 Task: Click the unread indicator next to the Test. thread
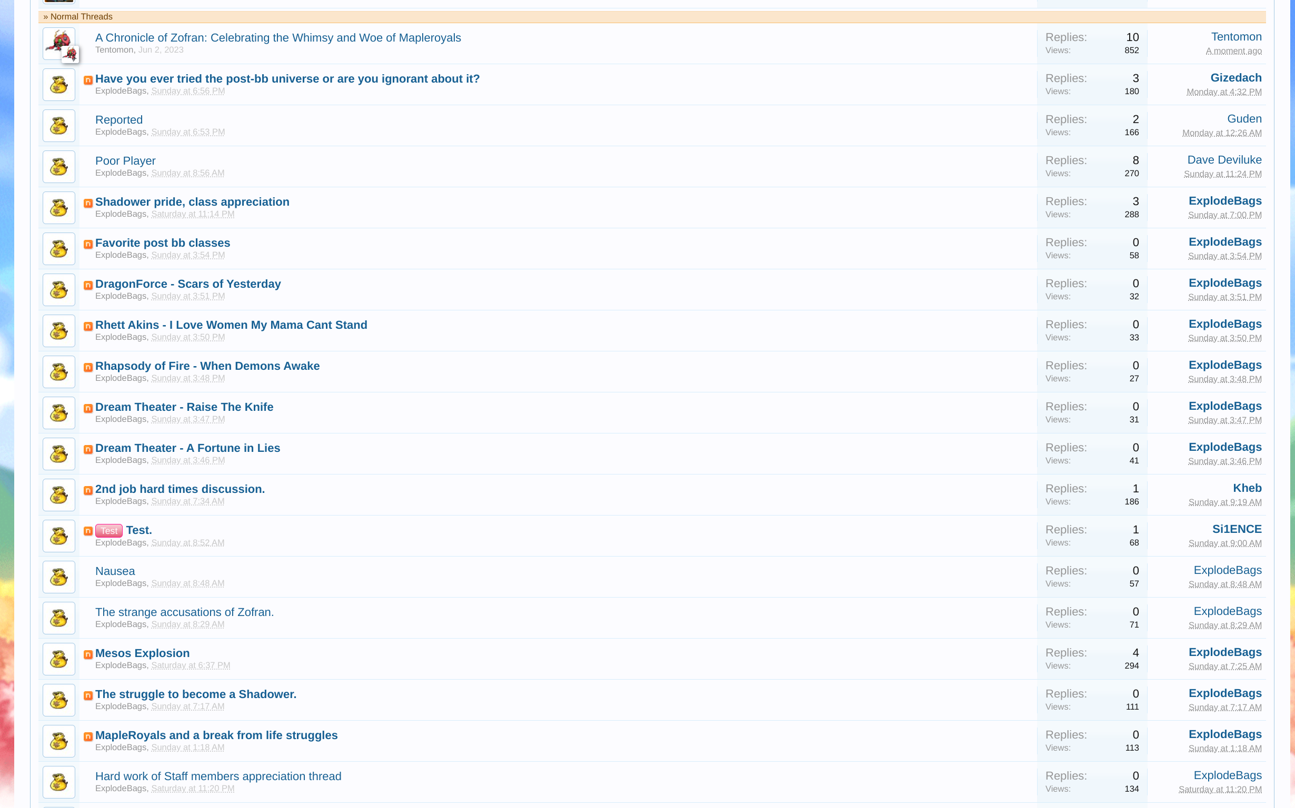tap(88, 531)
